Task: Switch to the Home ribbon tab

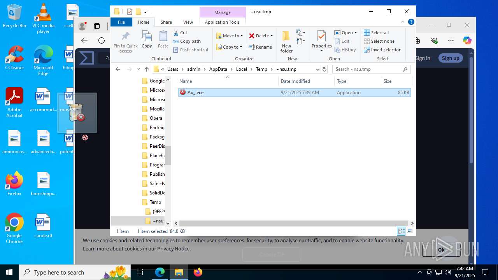Action: click(143, 22)
